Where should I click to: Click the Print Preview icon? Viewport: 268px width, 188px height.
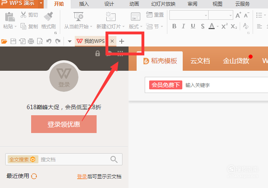(x=40, y=41)
